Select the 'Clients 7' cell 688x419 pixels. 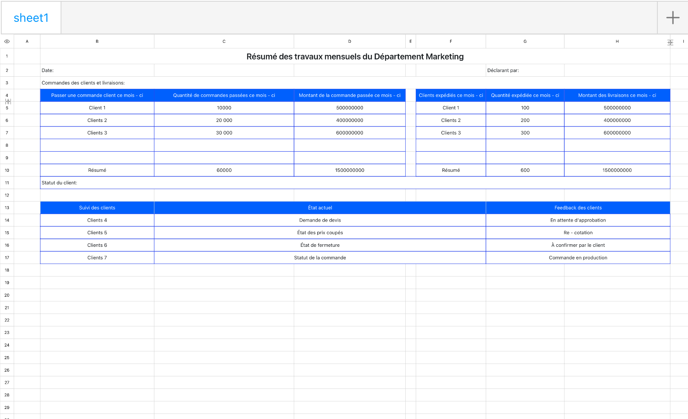[x=97, y=258]
